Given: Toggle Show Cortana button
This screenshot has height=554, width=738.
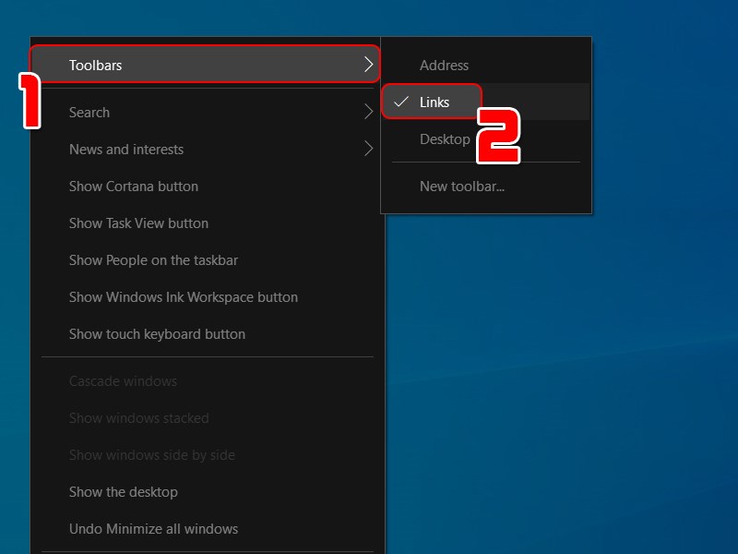Looking at the screenshot, I should point(134,187).
